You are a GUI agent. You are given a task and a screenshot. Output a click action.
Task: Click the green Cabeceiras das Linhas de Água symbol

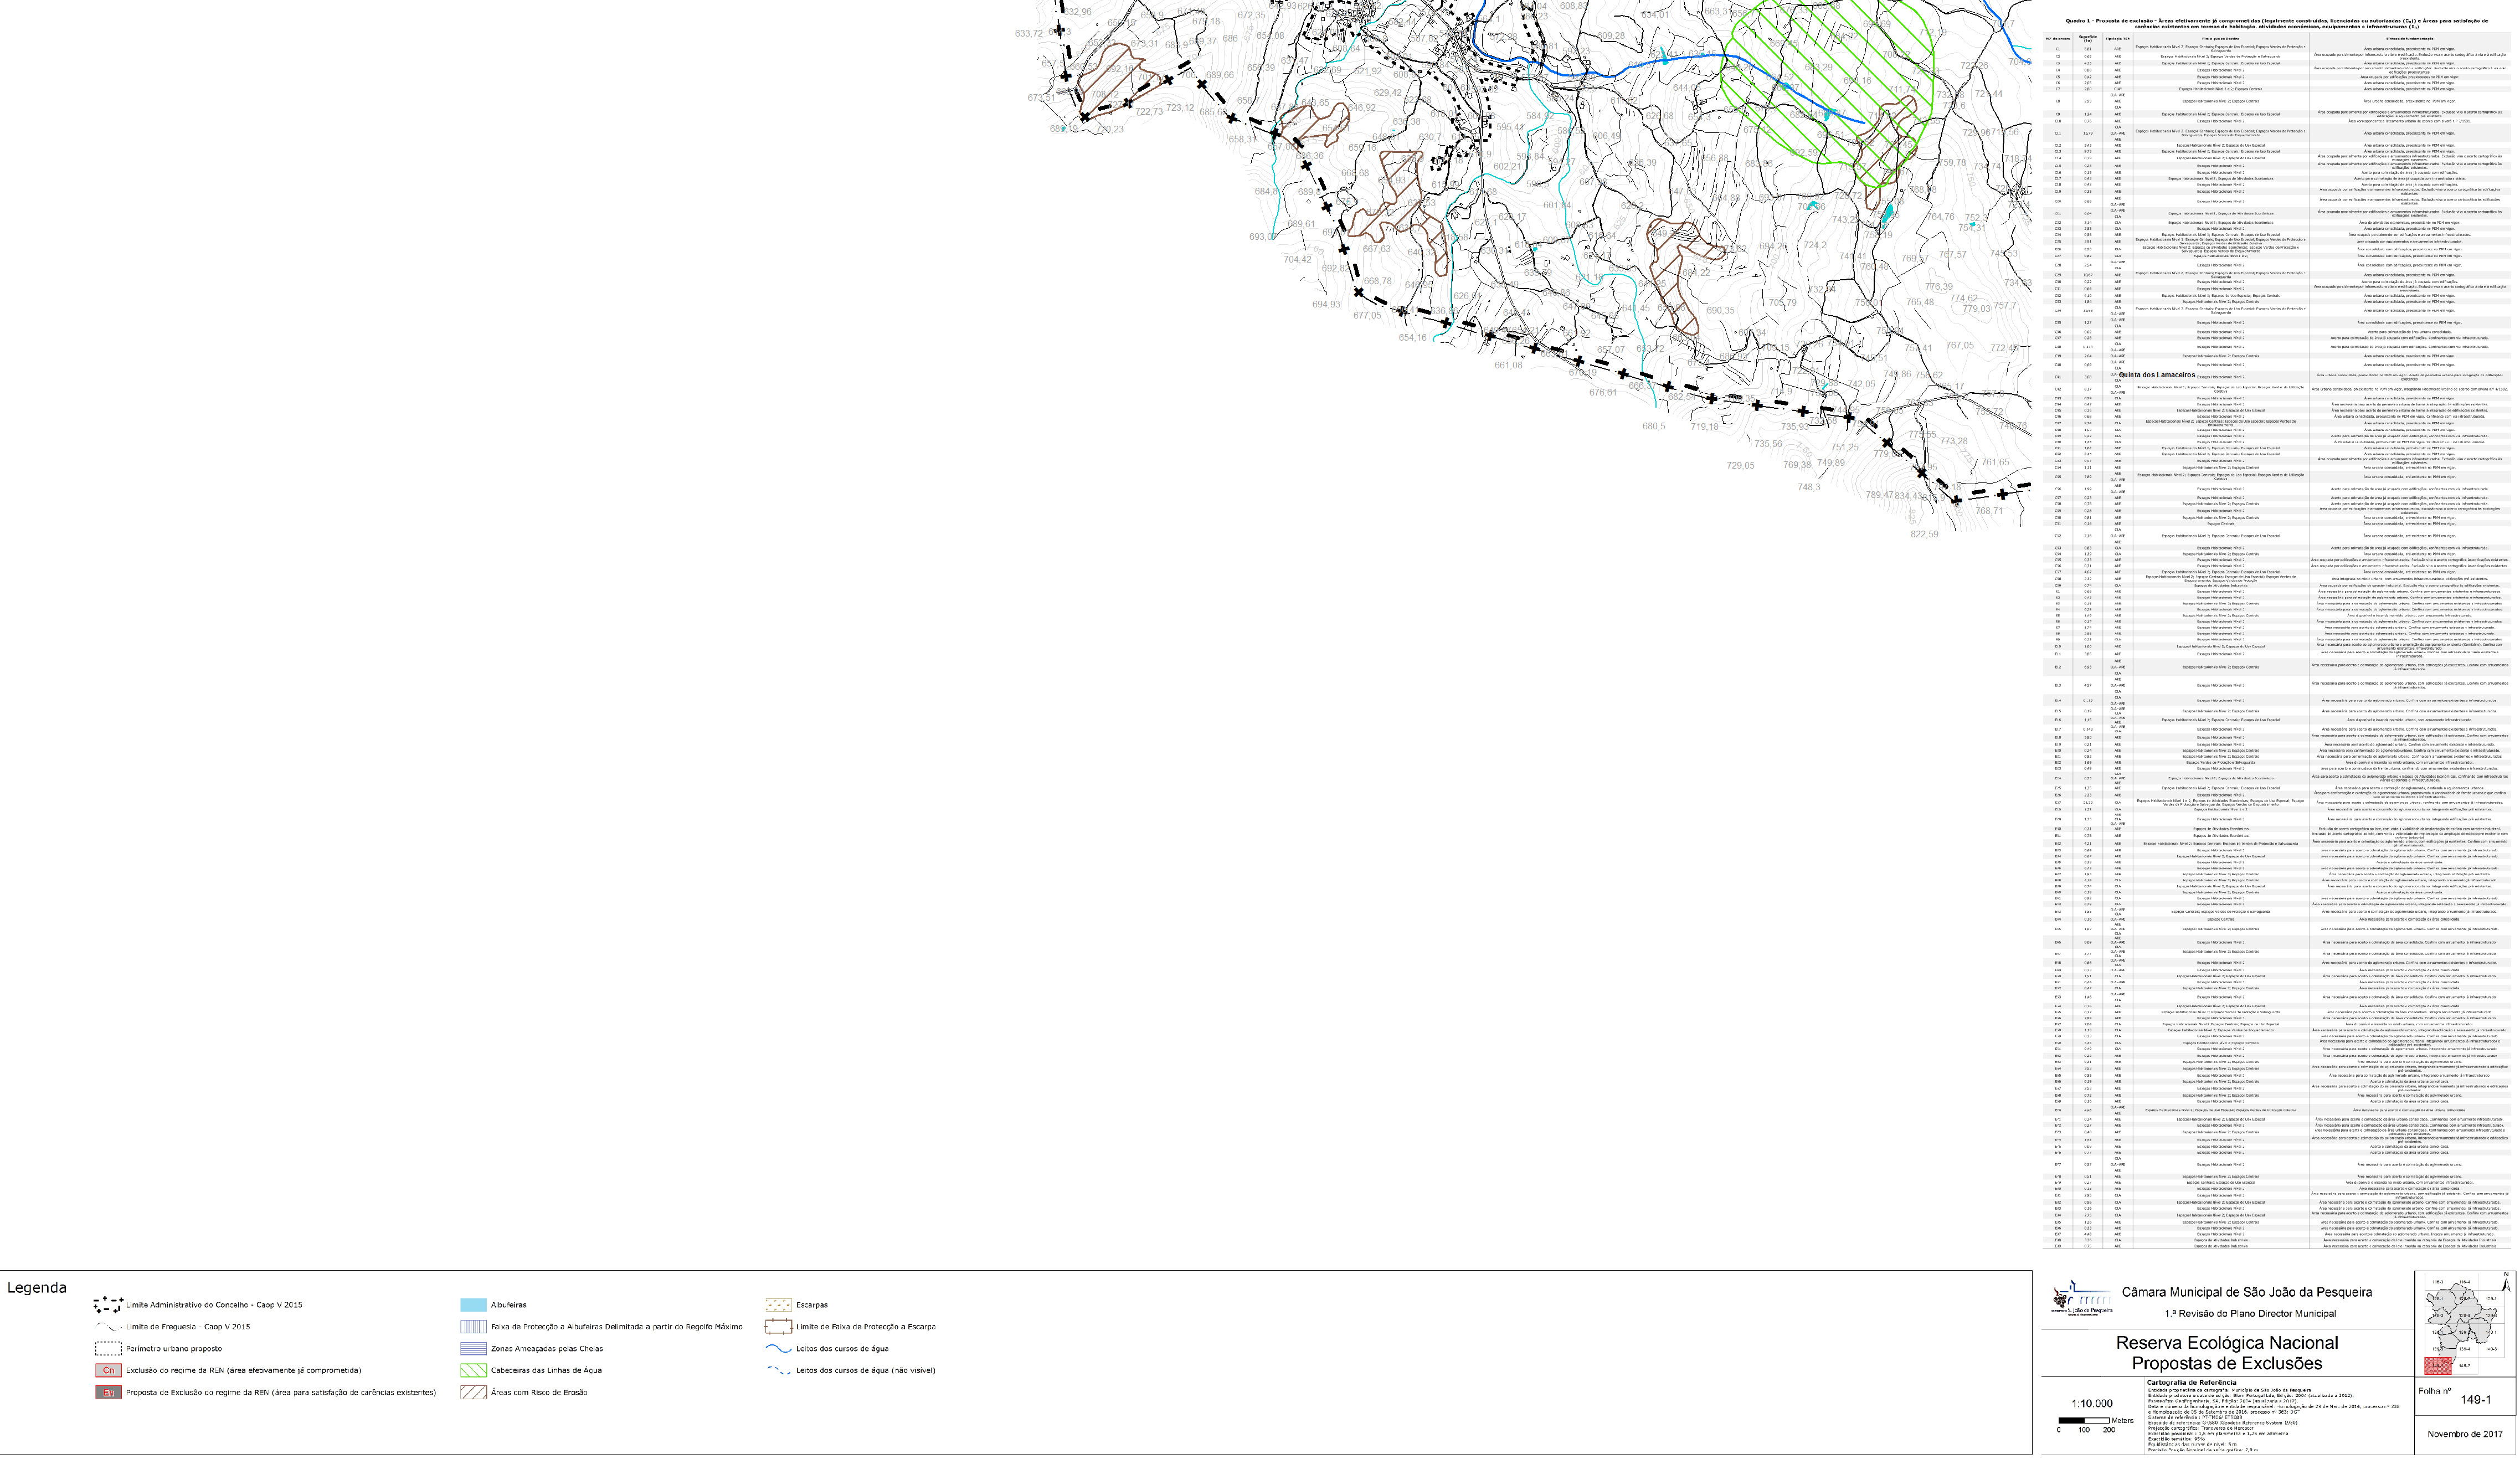pos(473,1370)
